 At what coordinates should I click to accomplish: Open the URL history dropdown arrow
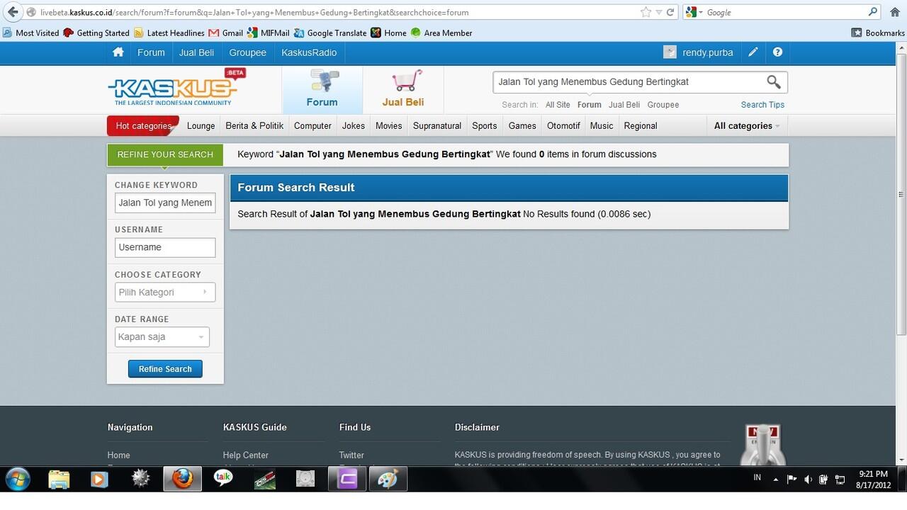point(658,12)
